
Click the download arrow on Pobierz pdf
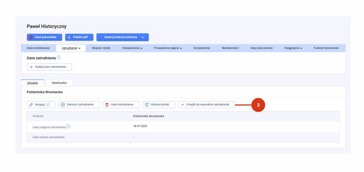(69, 37)
